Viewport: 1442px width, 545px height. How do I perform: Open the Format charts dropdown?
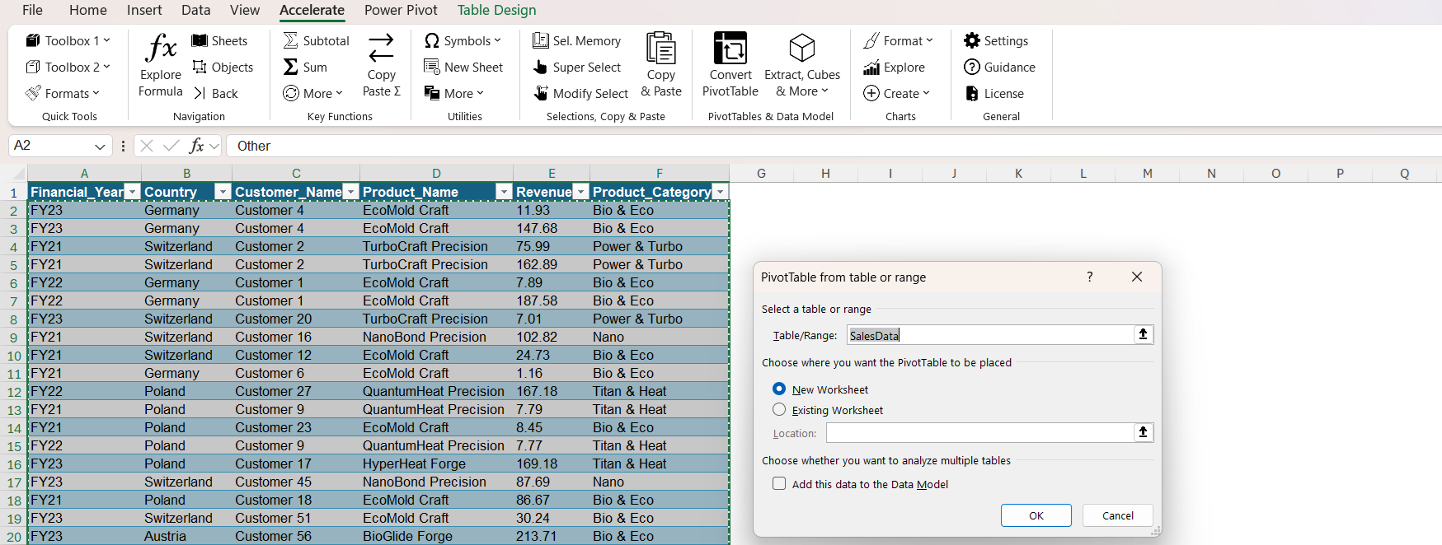pos(898,40)
